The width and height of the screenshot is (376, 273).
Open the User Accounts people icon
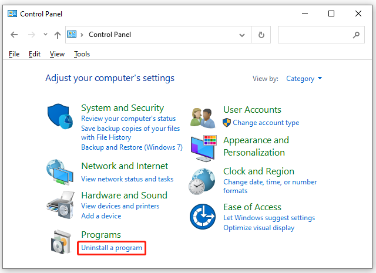pyautogui.click(x=203, y=118)
